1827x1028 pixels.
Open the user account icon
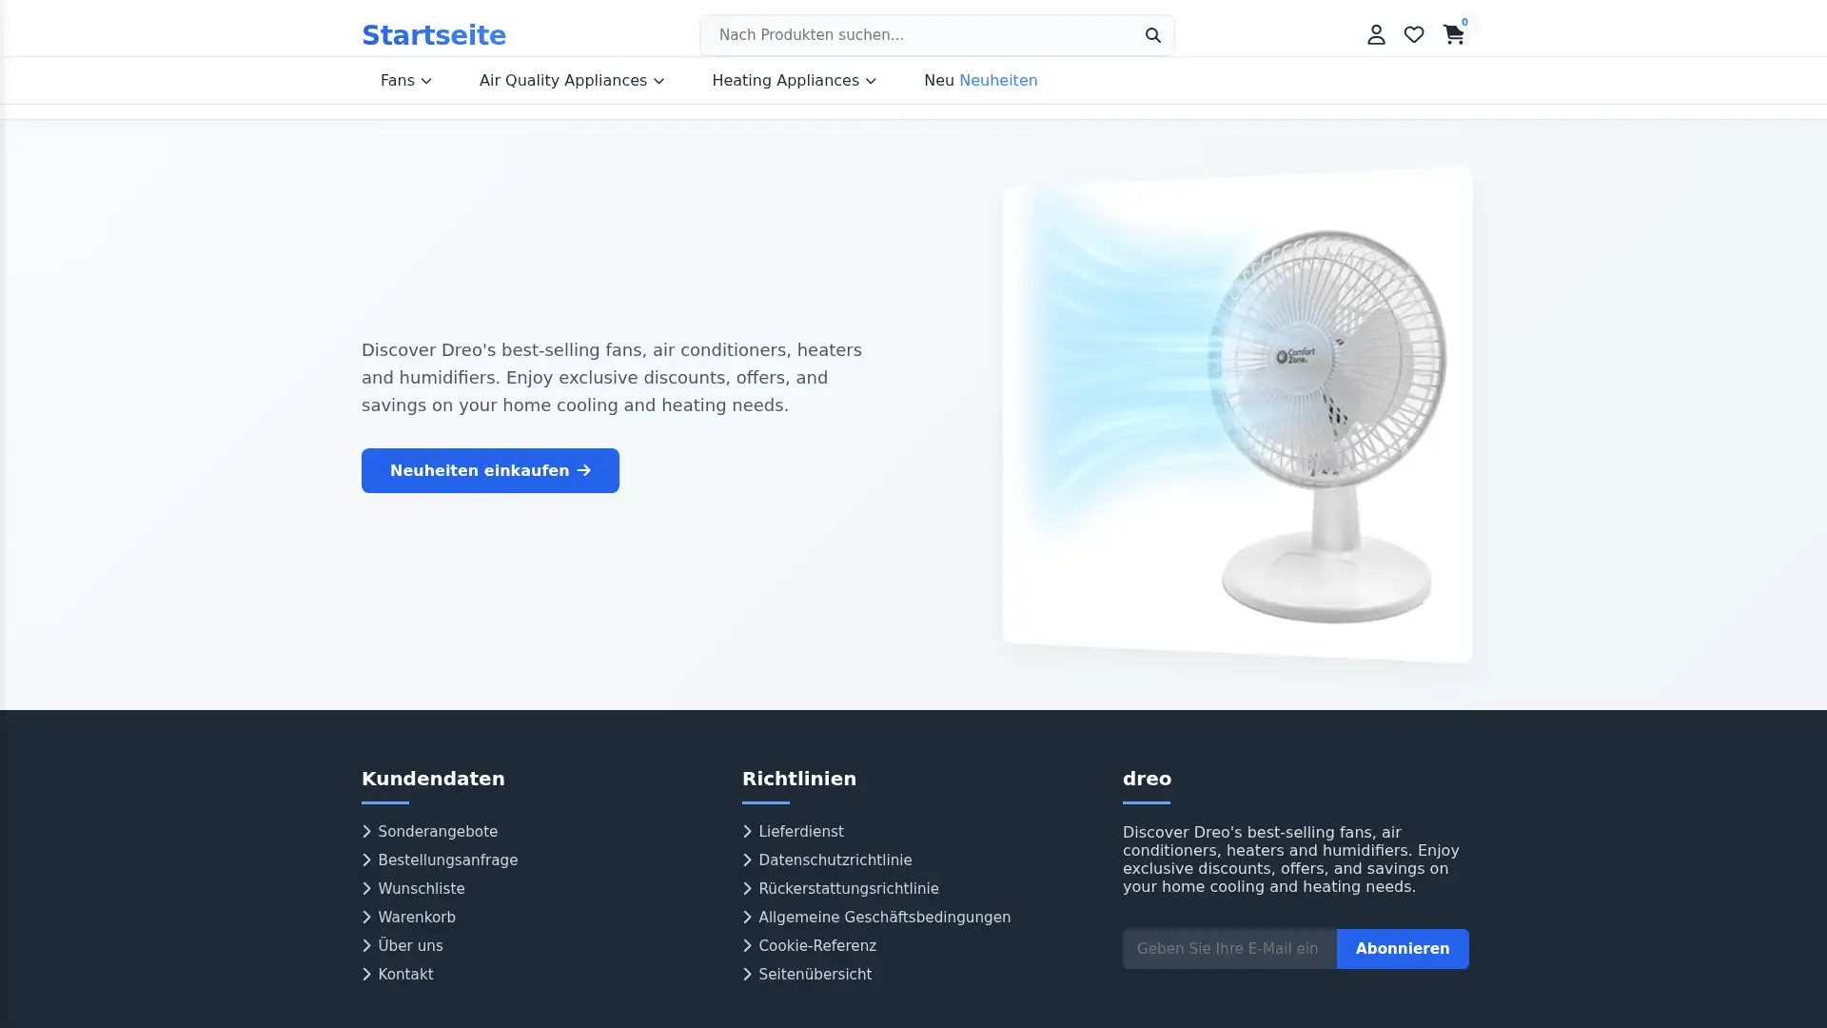tap(1376, 34)
